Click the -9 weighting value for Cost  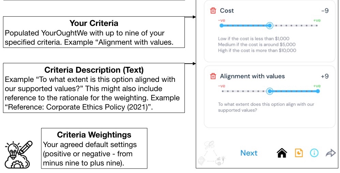tap(325, 11)
